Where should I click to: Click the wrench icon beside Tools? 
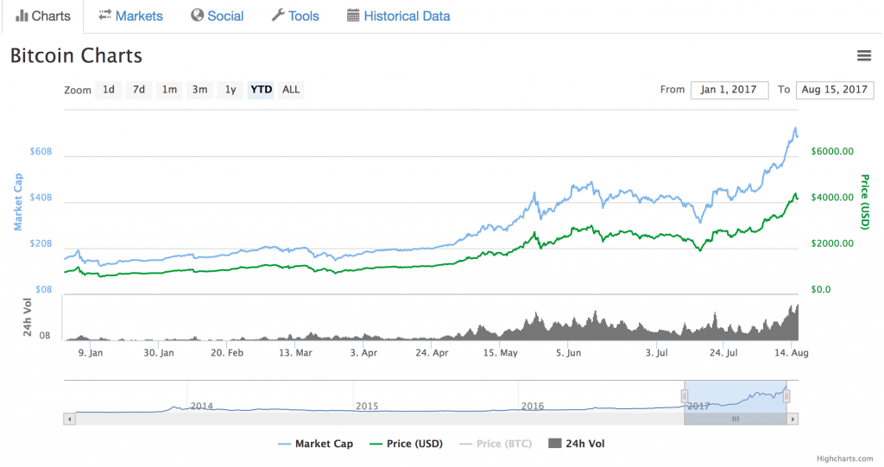point(278,16)
